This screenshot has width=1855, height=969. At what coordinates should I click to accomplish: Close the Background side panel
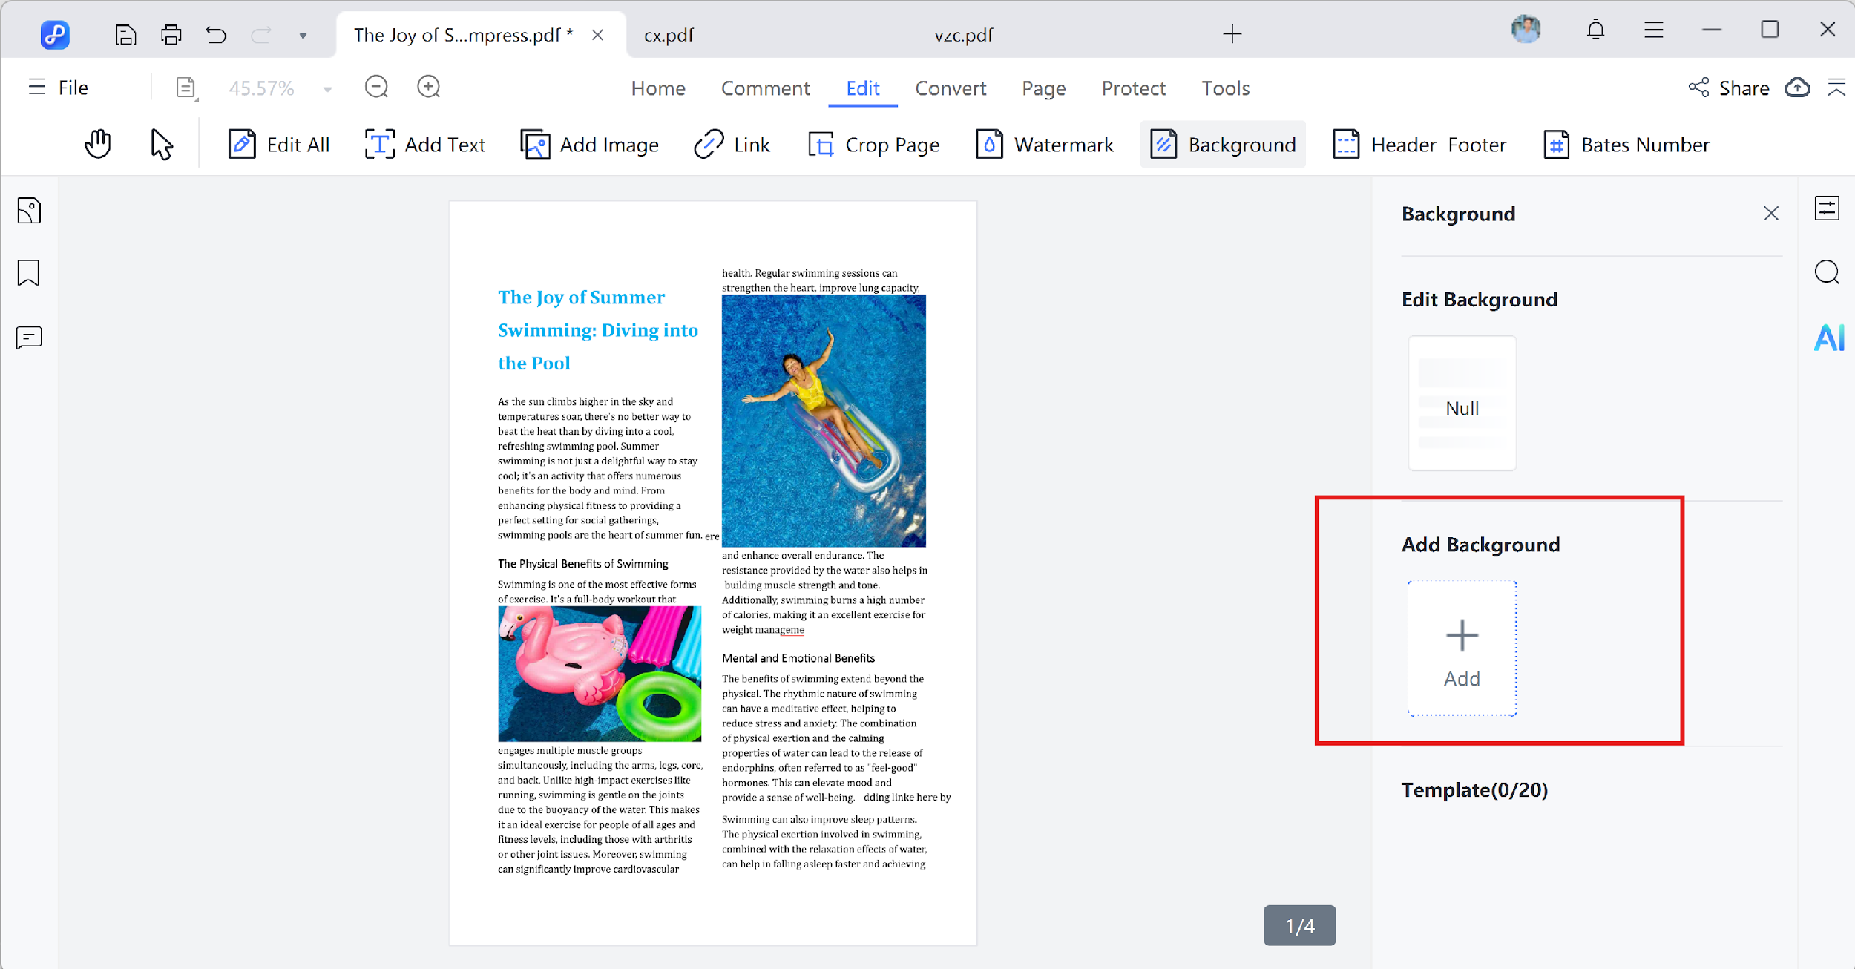pyautogui.click(x=1771, y=214)
